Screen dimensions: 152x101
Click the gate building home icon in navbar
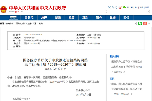tap(13, 18)
